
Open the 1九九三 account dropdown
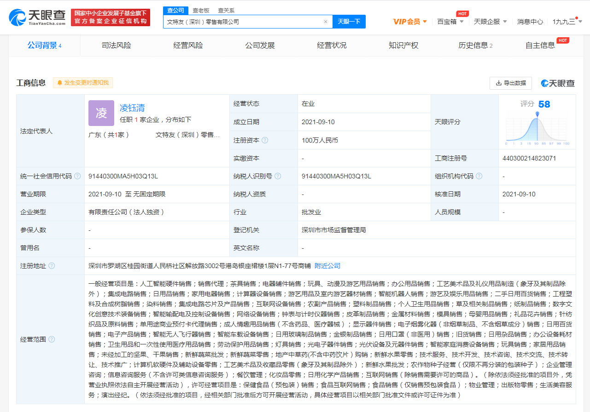(x=567, y=22)
